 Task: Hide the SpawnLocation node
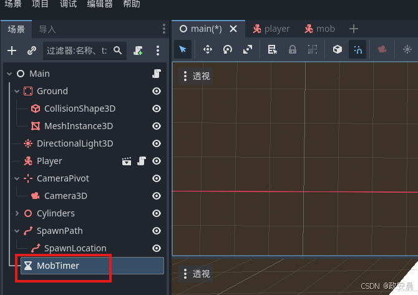pyautogui.click(x=157, y=248)
